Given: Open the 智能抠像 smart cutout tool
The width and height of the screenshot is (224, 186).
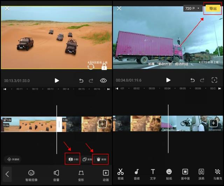Looking at the screenshot, I should tap(31, 175).
